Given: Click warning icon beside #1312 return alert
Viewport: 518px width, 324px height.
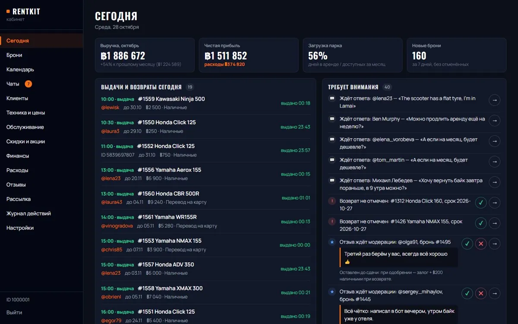Looking at the screenshot, I should pyautogui.click(x=332, y=201).
